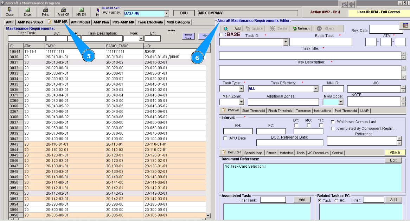
Task: Click the Print CR printer icon
Action: (63, 10)
